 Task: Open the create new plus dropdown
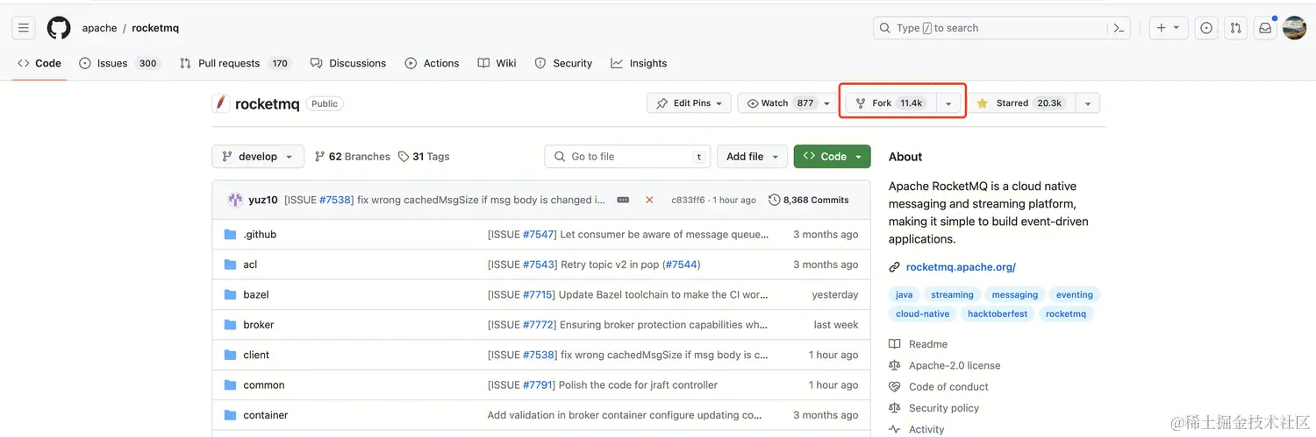(1169, 28)
